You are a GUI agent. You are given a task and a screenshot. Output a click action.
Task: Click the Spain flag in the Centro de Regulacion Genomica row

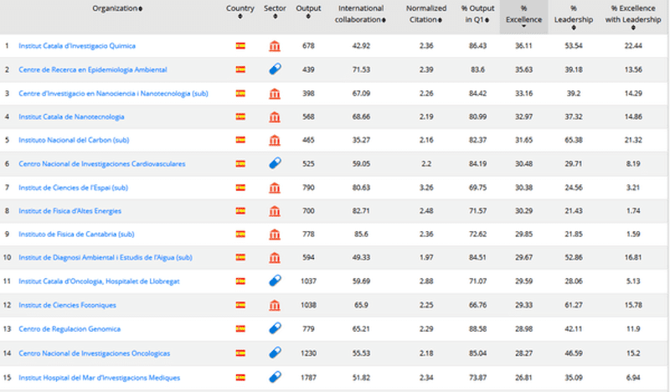click(240, 328)
